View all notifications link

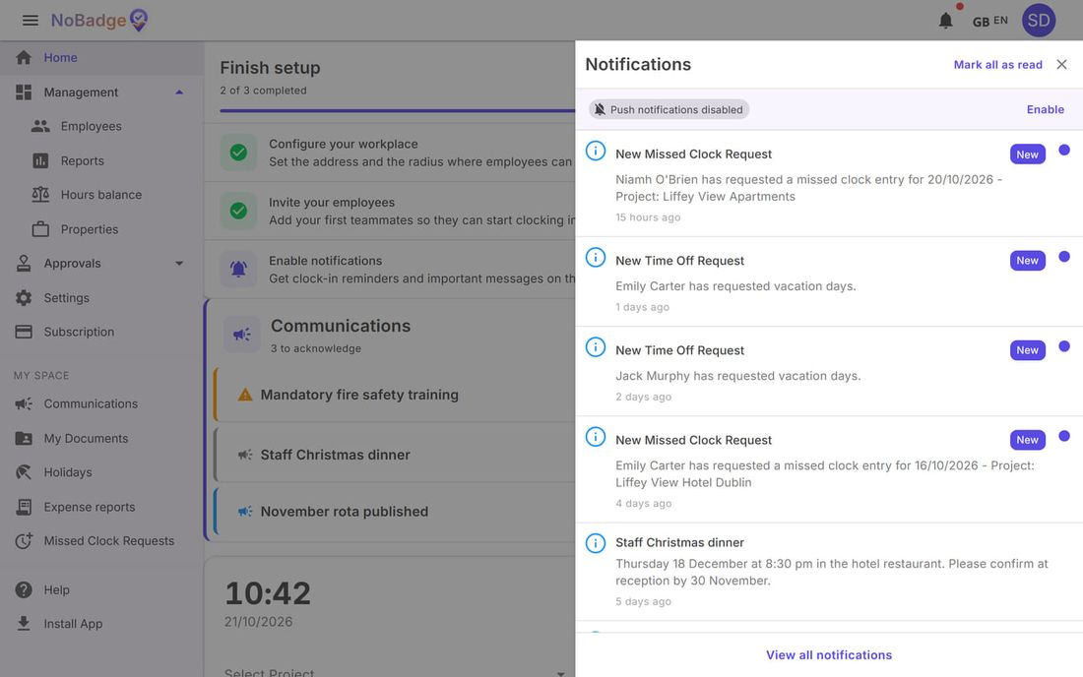[829, 655]
